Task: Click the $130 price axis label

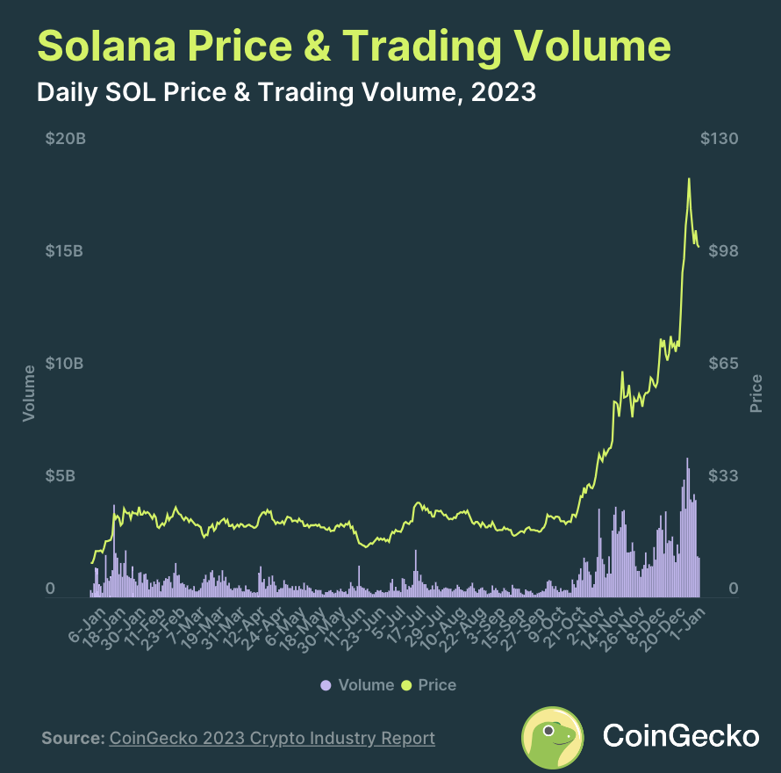Action: click(719, 138)
